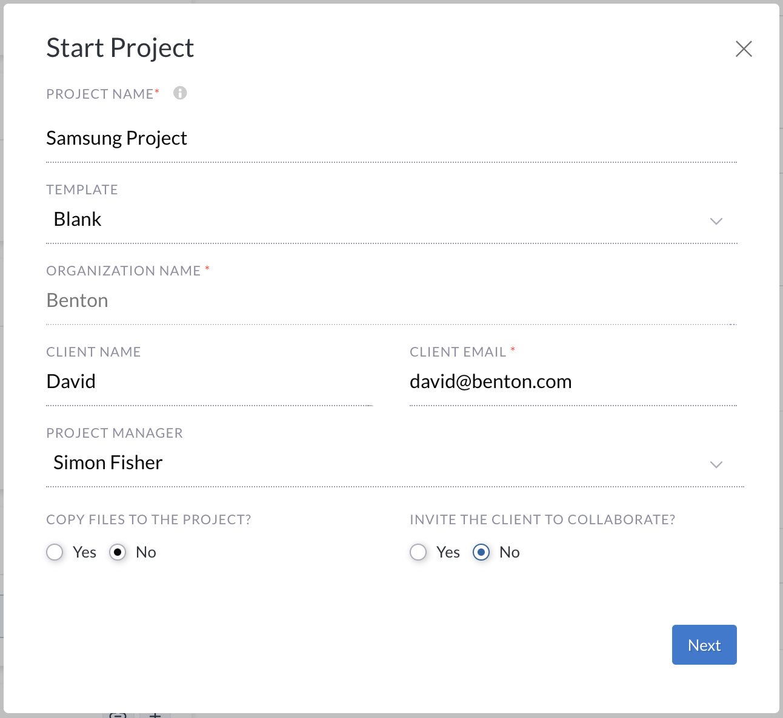Open the Project Manager dropdown chevron
Viewport: 783px width, 718px height.
716,464
